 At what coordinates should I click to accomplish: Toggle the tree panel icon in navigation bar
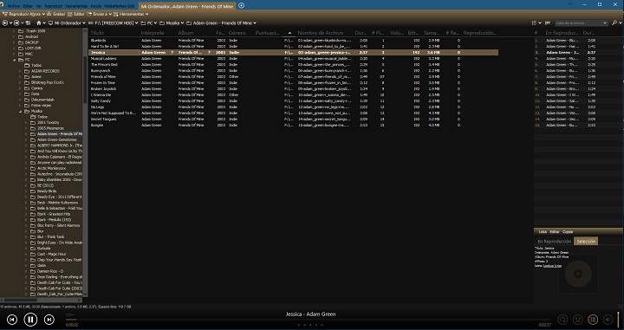(29, 23)
